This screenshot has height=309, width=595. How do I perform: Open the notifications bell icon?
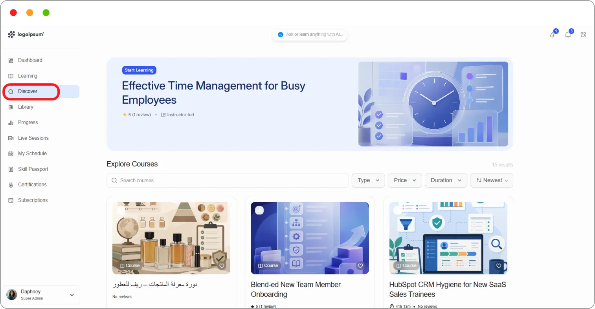pyautogui.click(x=568, y=35)
